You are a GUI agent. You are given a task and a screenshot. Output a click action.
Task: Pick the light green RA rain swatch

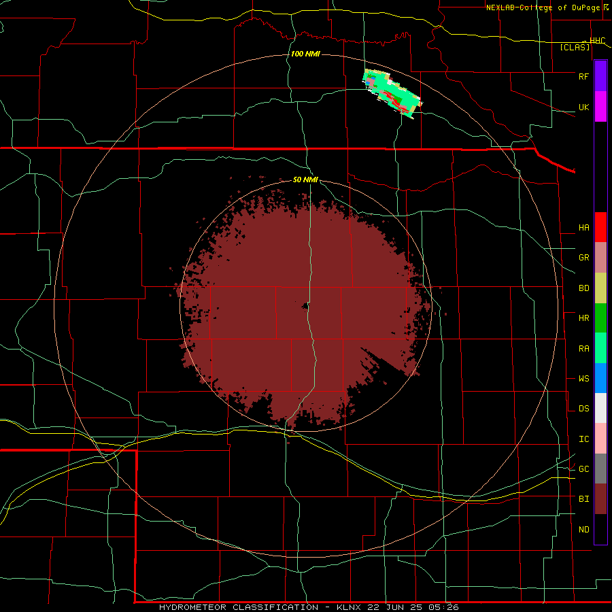click(600, 348)
